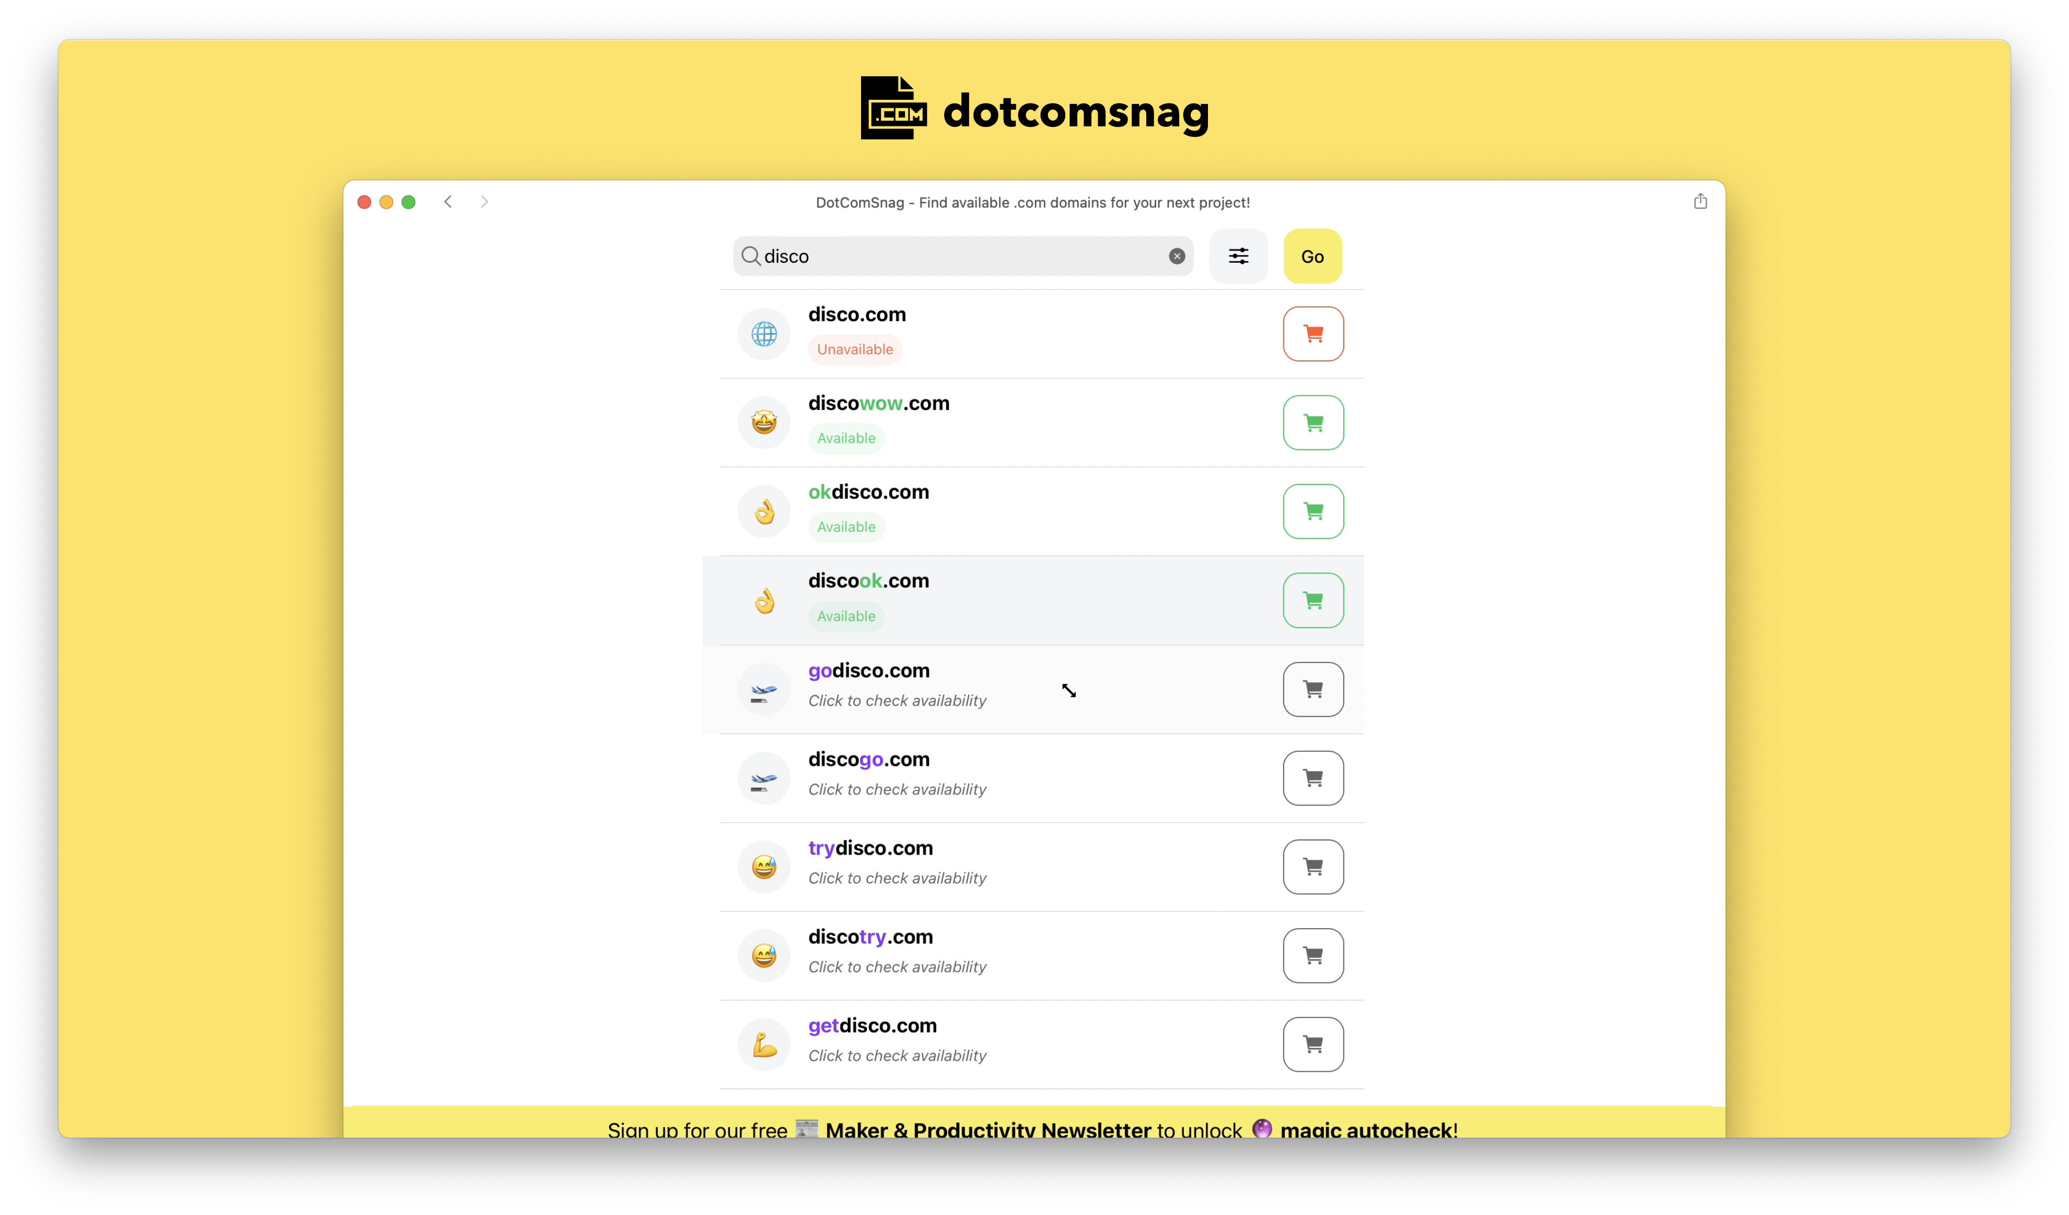The image size is (2069, 1215).
Task: Click the sweat-smile emoji for trydisco.com
Action: tap(763, 867)
